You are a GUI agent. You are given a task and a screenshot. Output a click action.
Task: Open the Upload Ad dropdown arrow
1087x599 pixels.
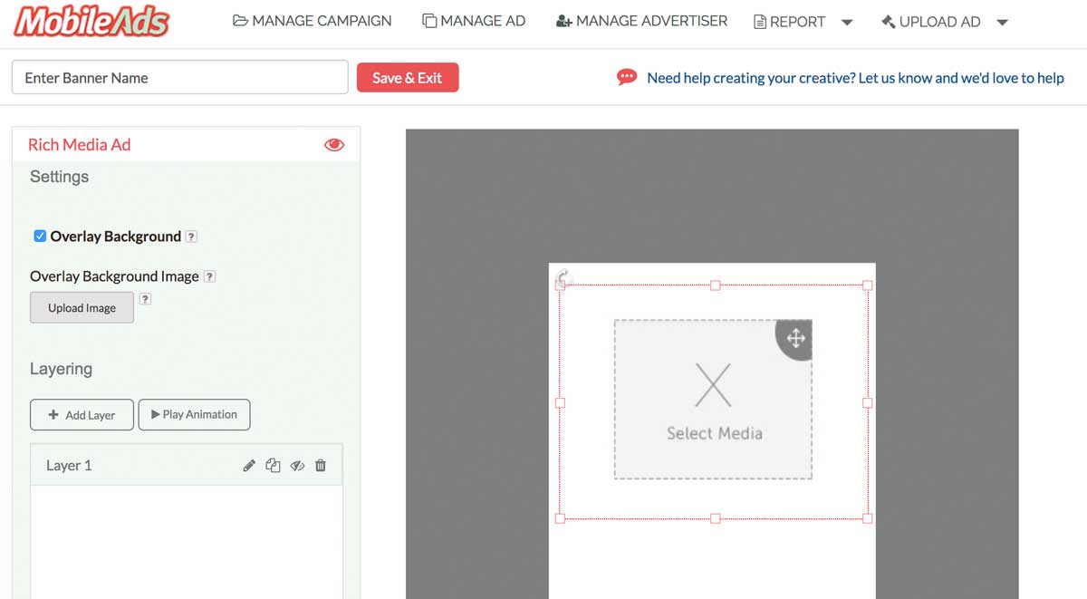(1002, 23)
